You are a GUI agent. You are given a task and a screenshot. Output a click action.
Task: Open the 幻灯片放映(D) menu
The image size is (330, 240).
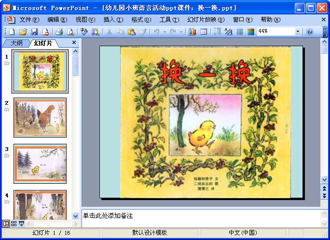pos(206,20)
